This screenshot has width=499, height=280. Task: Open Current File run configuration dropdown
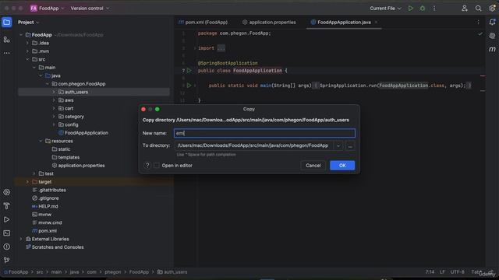pyautogui.click(x=385, y=9)
